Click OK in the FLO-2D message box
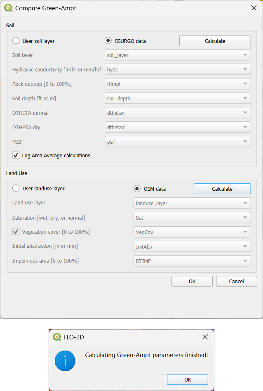The width and height of the screenshot is (263, 391). pos(188,379)
